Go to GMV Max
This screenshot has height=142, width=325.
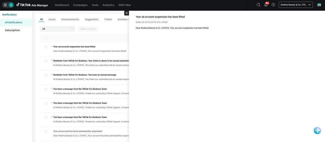125,5
